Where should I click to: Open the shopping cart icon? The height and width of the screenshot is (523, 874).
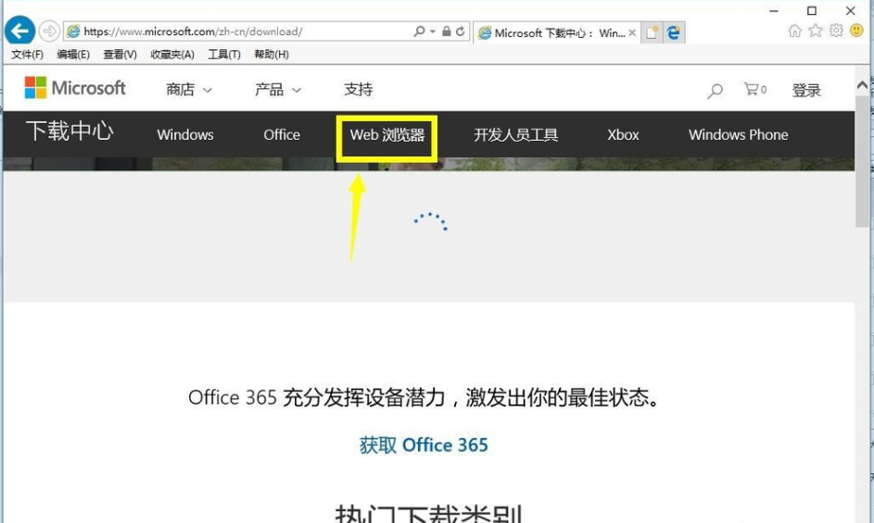point(752,90)
